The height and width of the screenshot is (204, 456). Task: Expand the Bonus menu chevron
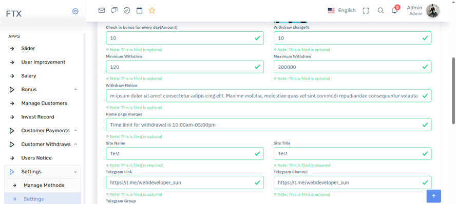75,89
